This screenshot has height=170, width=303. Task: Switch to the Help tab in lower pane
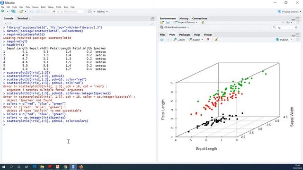point(197,34)
